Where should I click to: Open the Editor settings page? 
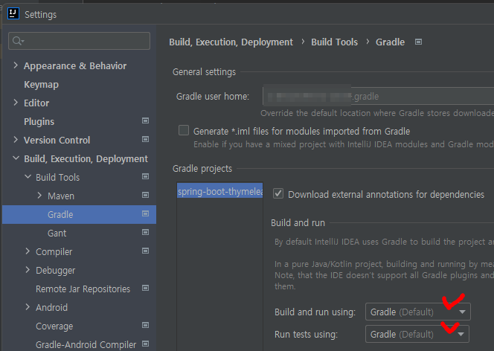tap(36, 103)
